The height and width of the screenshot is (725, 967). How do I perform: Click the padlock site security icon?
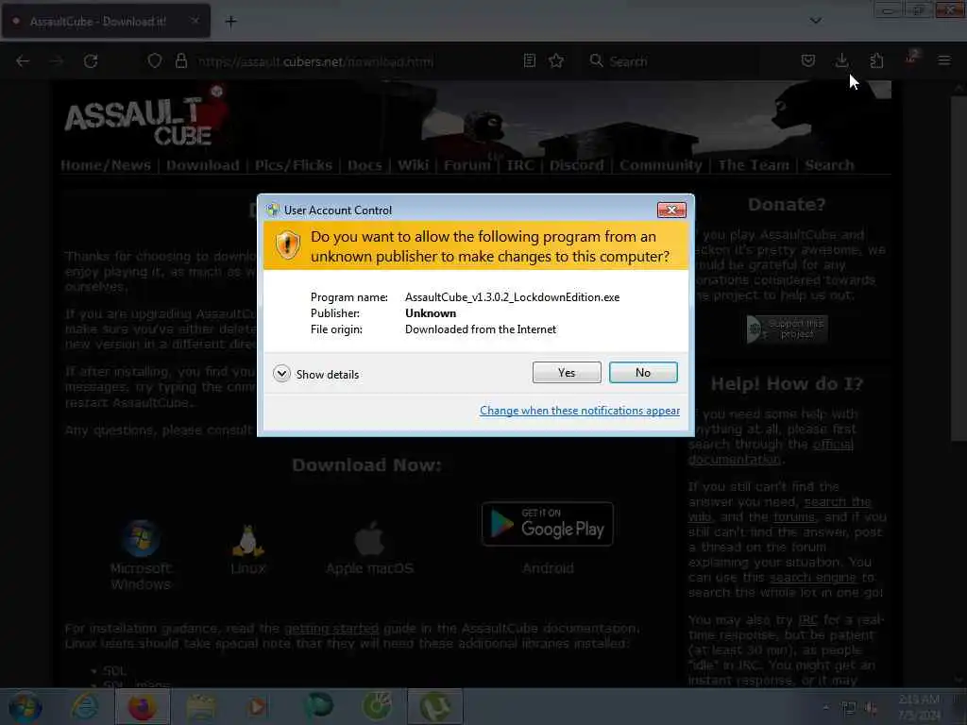click(x=180, y=61)
